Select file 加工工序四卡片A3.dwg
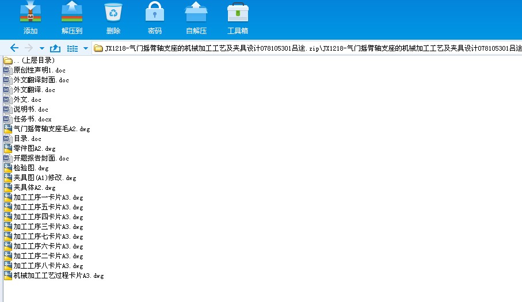Image resolution: width=522 pixels, height=302 pixels. coord(43,217)
